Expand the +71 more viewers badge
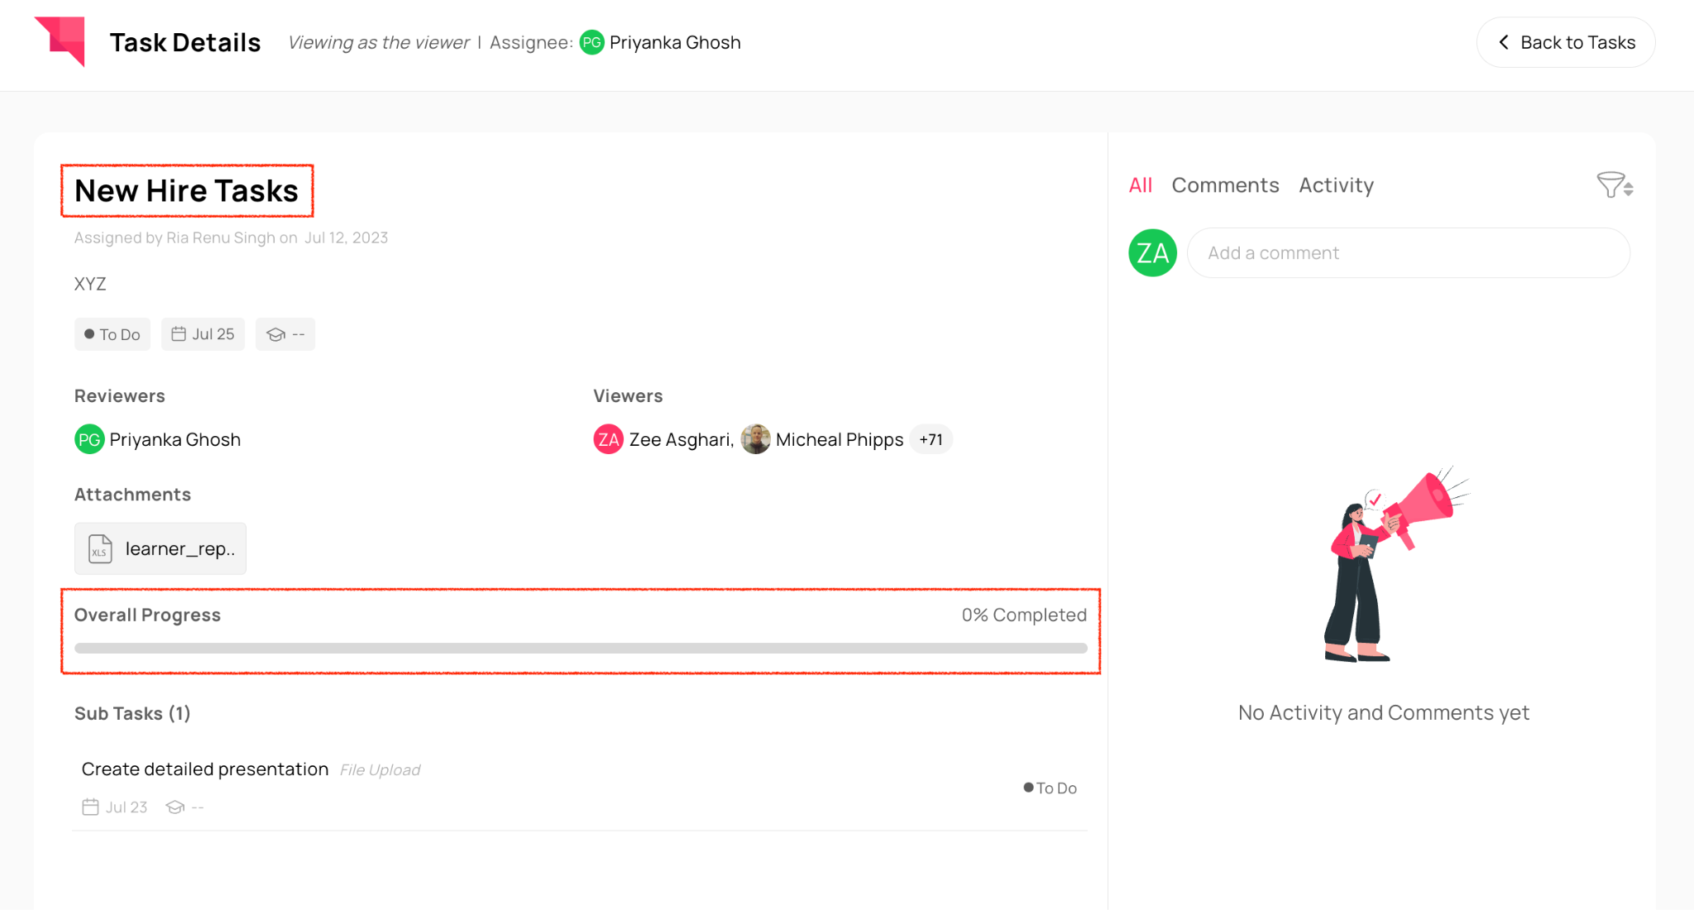1694x910 pixels. 931,439
